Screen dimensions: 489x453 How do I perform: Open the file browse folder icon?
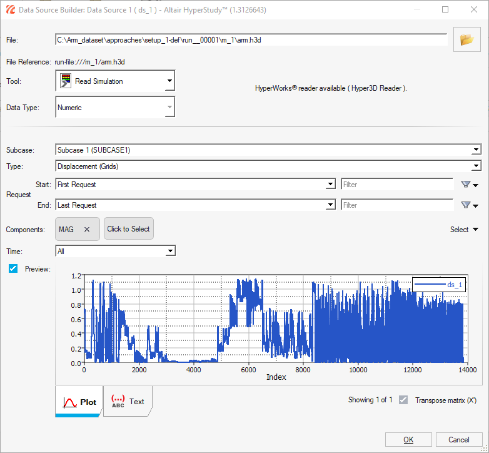[466, 39]
